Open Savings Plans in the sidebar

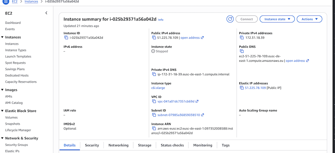[x=15, y=69]
